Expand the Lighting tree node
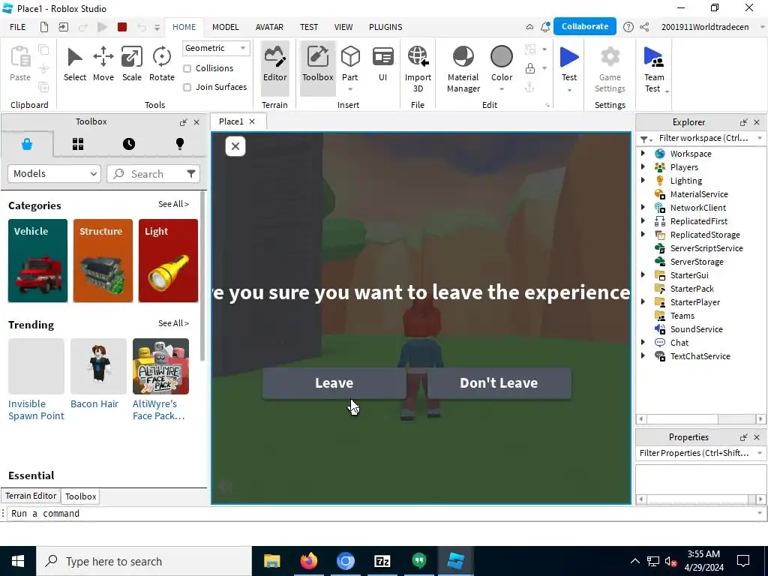The image size is (768, 576). point(643,180)
